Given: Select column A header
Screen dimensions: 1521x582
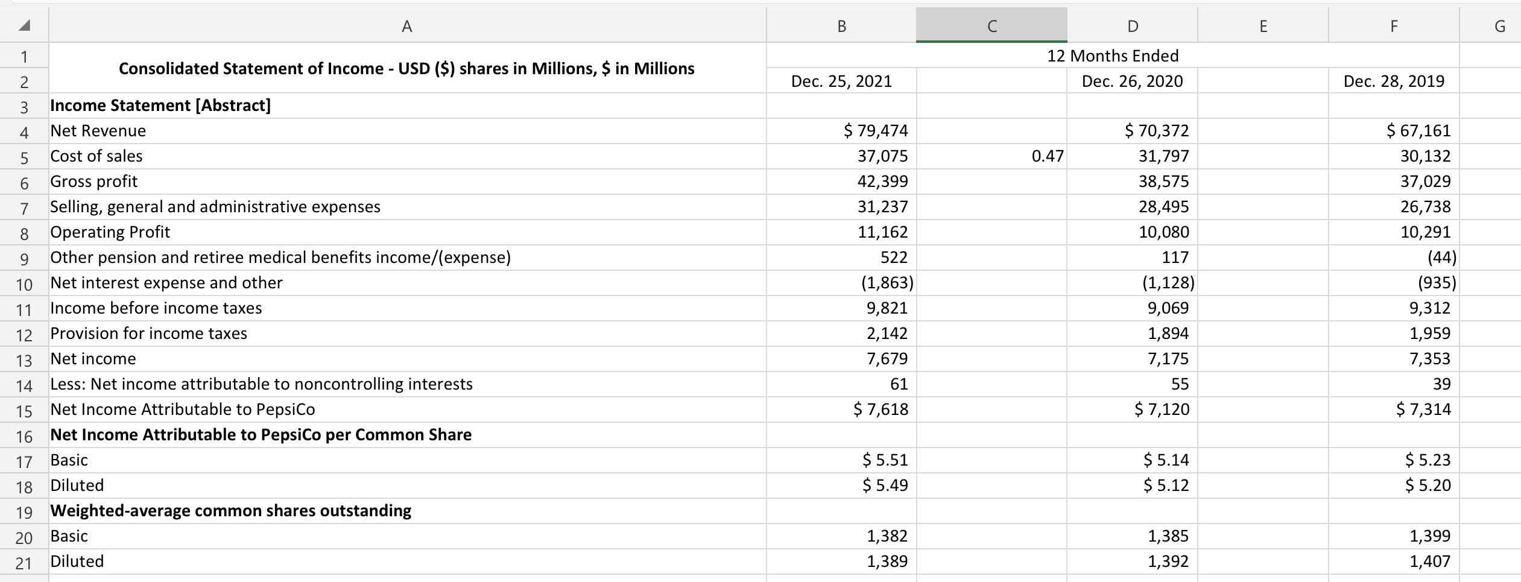Looking at the screenshot, I should click(407, 25).
